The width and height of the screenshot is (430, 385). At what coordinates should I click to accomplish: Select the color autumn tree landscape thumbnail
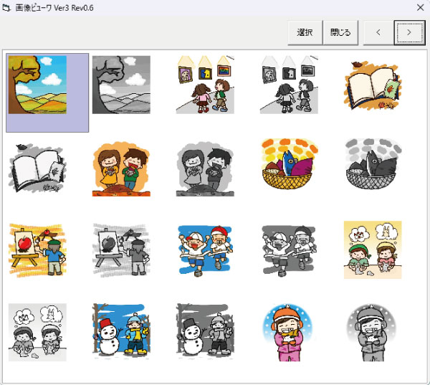pos(37,85)
